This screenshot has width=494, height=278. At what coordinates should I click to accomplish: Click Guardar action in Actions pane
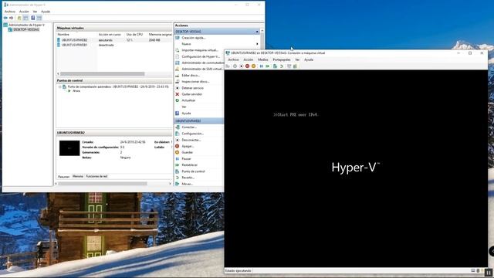point(187,153)
